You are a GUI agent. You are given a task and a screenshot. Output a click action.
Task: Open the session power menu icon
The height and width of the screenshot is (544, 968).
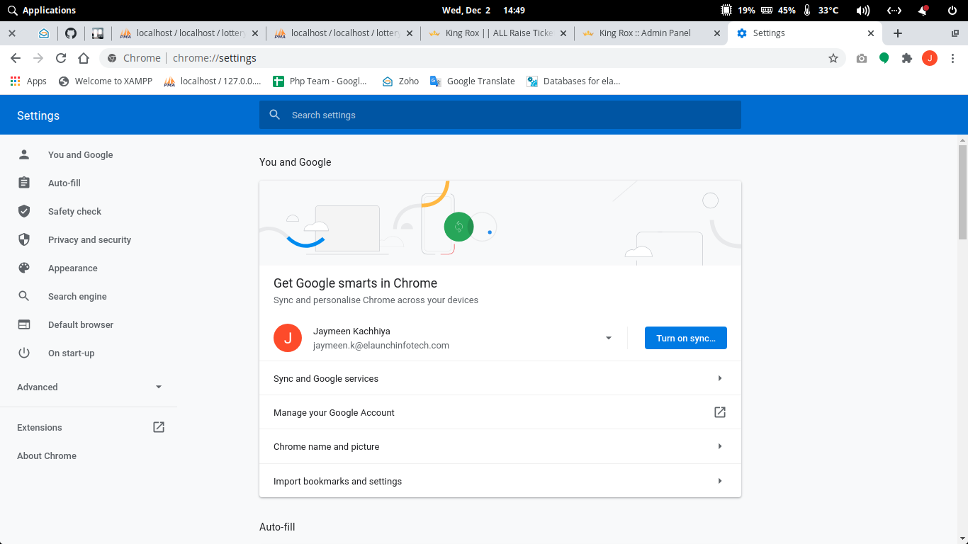click(x=952, y=10)
